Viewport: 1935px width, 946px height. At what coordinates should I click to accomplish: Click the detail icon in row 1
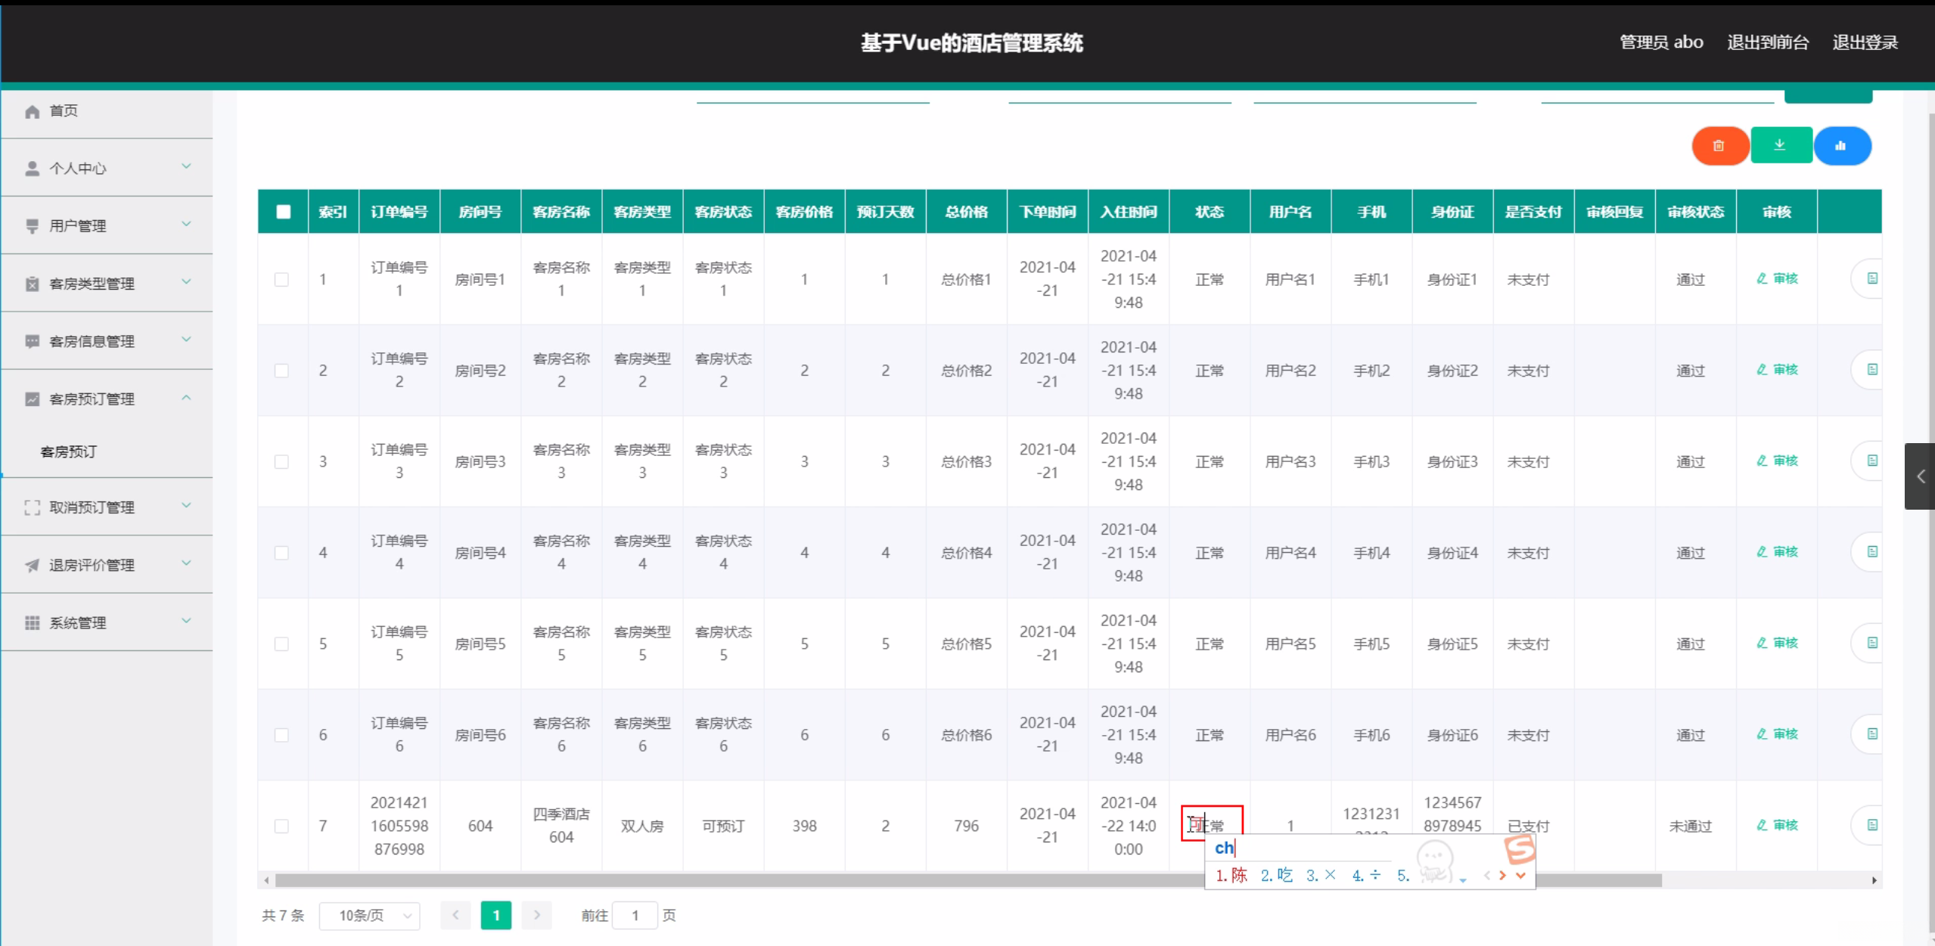click(x=1871, y=279)
